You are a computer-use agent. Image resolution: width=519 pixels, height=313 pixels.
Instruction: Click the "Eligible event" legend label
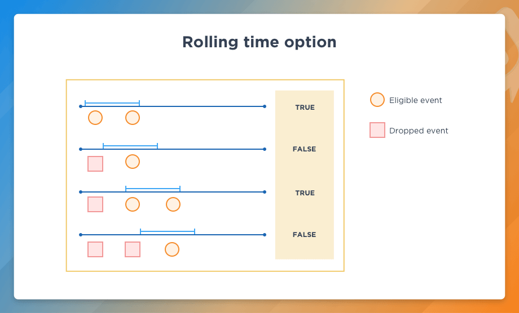click(x=416, y=100)
